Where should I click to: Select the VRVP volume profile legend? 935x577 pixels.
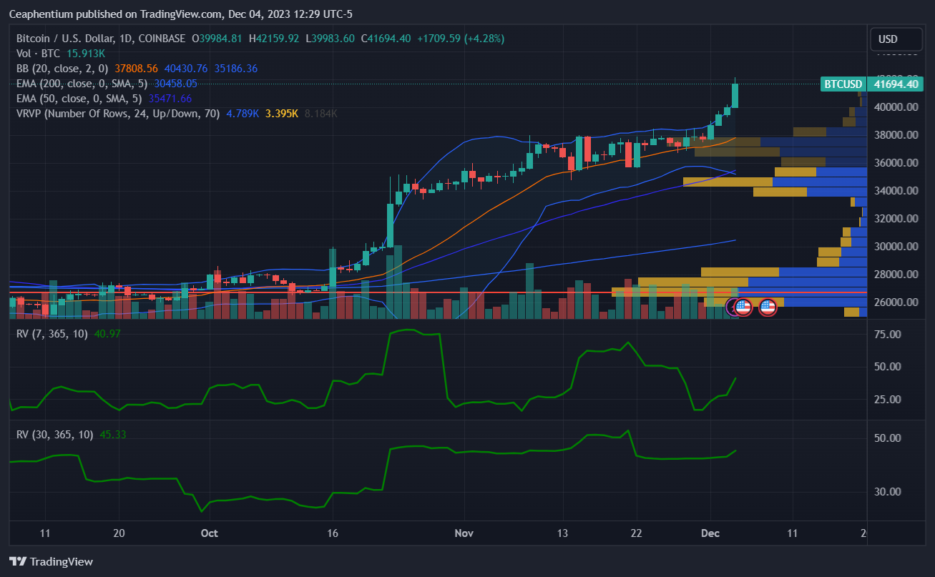pos(118,113)
